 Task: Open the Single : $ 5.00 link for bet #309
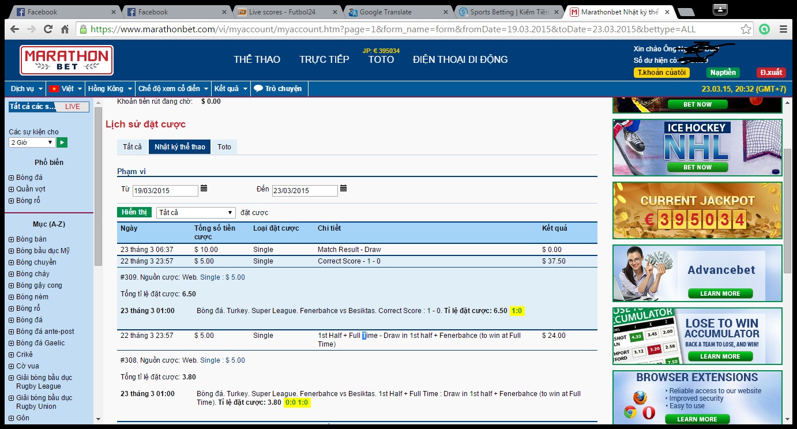coord(223,277)
